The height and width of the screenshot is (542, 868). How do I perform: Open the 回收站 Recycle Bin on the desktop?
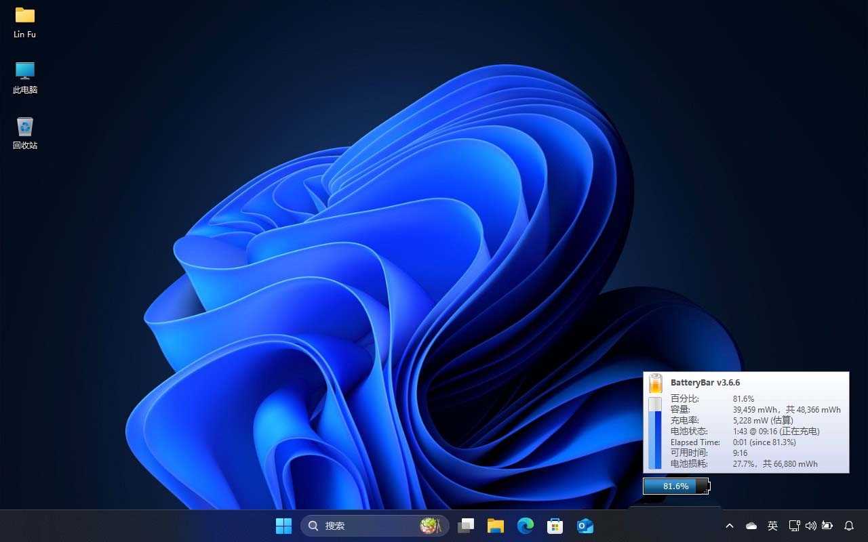pos(24,129)
